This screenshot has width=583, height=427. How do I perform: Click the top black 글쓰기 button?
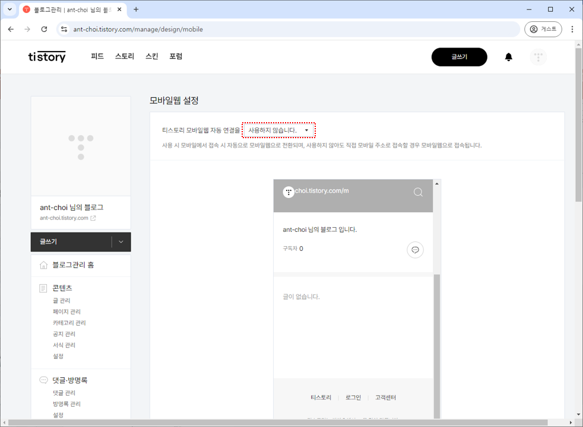click(459, 57)
